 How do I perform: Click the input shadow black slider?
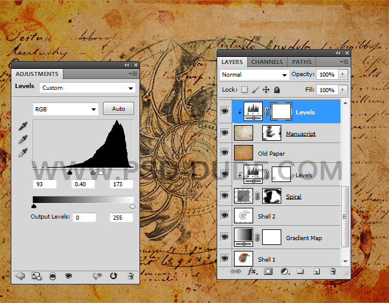click(69, 172)
